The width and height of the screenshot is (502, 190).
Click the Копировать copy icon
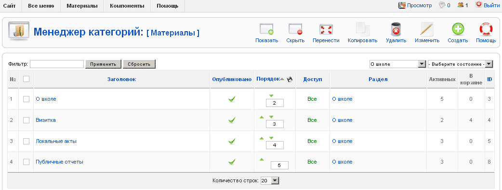click(x=363, y=29)
